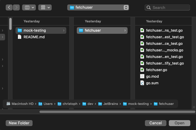Viewport: 196px width, 130px height.
Task: Select the file ending in _mocks.go
Action: (x=164, y=50)
